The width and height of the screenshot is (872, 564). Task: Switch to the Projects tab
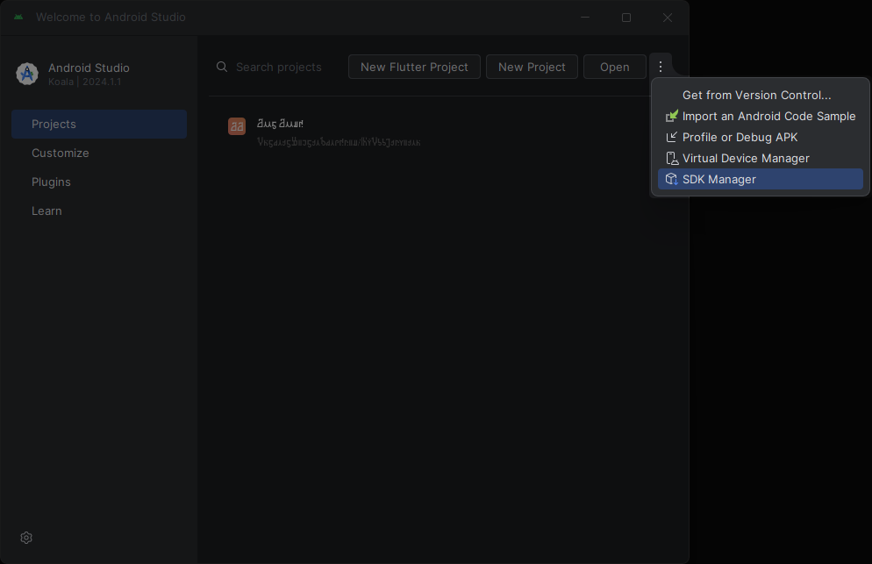(x=99, y=124)
